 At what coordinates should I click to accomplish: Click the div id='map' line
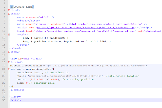26,59
